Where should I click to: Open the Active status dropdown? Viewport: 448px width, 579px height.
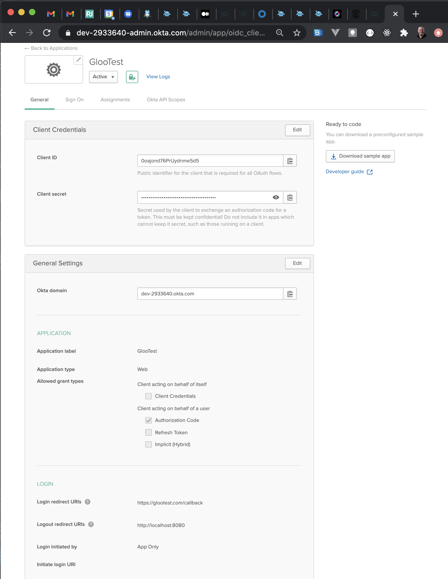pos(103,77)
